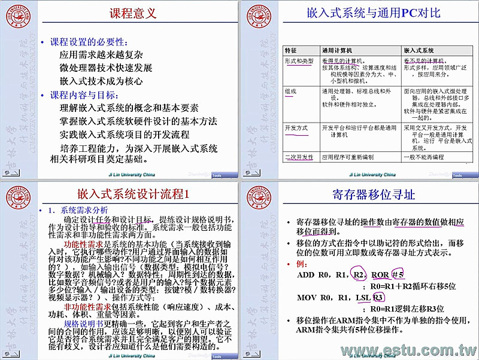Click the table row label 开发方式
This screenshot has height=360, width=479.
tap(296, 127)
